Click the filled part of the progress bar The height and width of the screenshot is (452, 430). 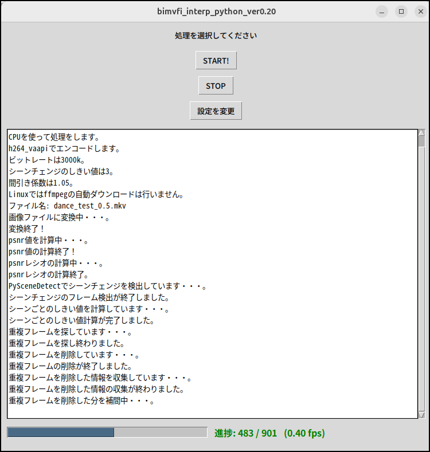click(61, 433)
